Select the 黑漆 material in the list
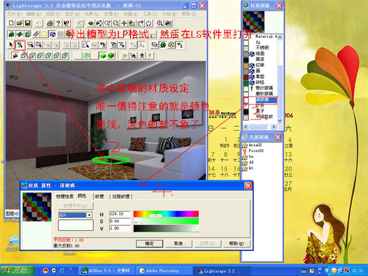Screen dimensions: 368x276 (x=260, y=59)
